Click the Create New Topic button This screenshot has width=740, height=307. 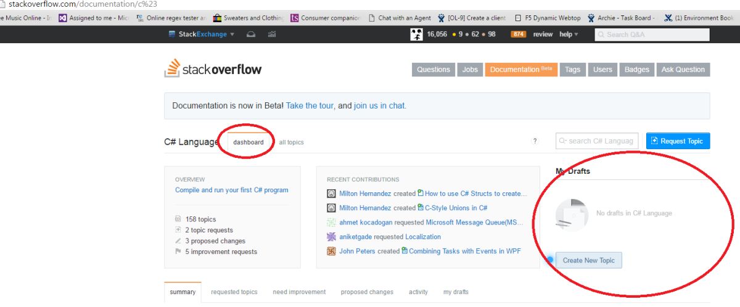pos(589,260)
